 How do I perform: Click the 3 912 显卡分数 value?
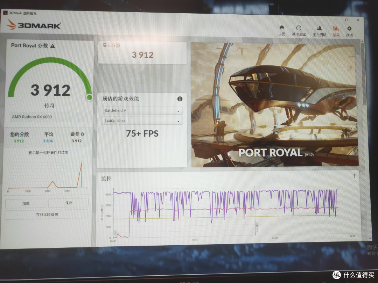coord(142,55)
